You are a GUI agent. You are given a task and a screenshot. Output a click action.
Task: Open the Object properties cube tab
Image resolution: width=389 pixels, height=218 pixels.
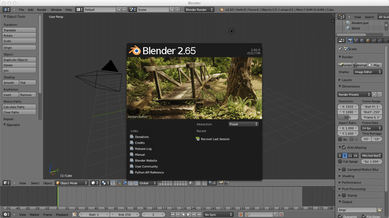click(x=368, y=41)
